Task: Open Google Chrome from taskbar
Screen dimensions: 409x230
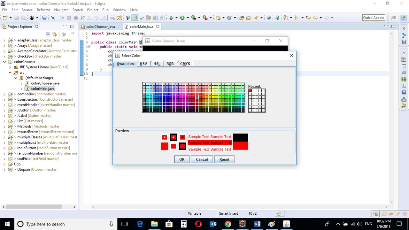Action: click(x=228, y=224)
